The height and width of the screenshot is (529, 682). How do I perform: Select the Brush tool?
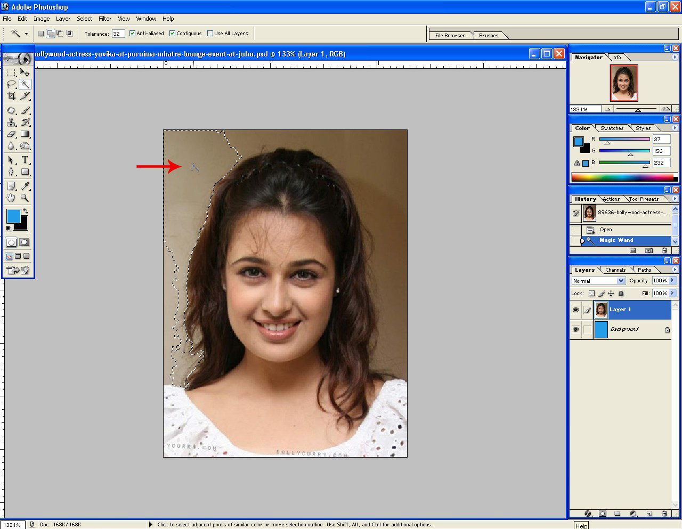tap(25, 111)
